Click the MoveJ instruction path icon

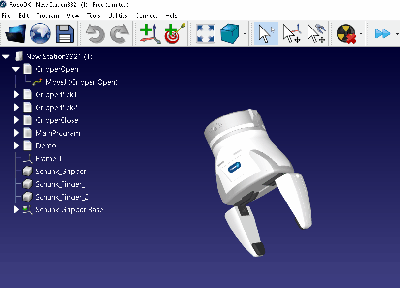[x=37, y=82]
